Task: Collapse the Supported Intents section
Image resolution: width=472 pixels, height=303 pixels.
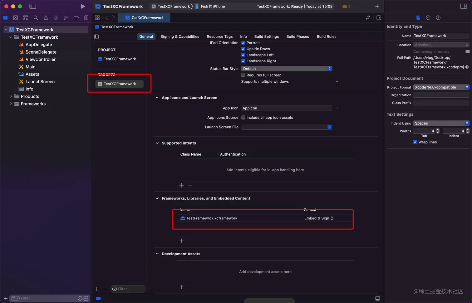Action: click(x=157, y=143)
